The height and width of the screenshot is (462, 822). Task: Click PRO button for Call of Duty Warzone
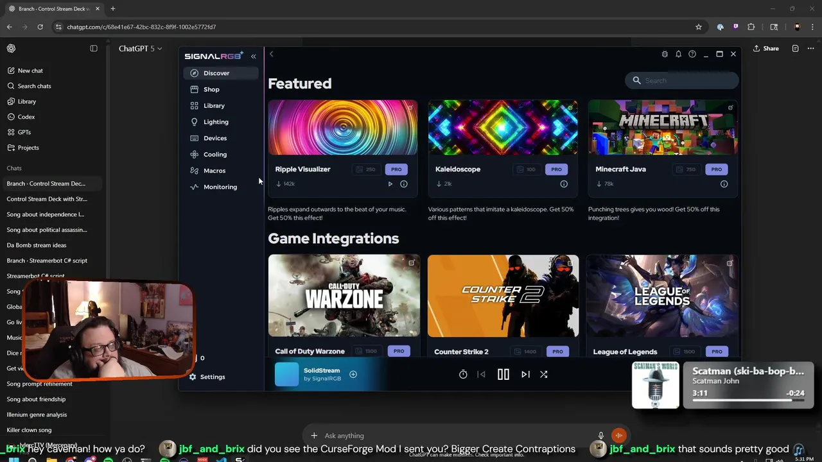coord(399,351)
